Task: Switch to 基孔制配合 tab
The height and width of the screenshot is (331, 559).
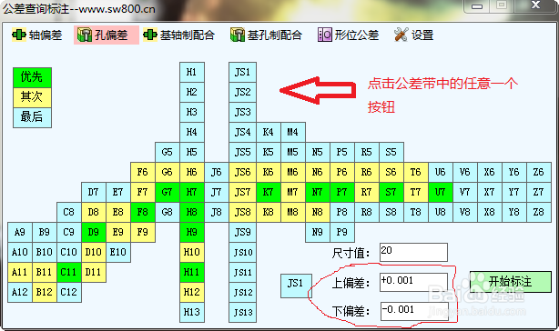Action: tap(266, 35)
